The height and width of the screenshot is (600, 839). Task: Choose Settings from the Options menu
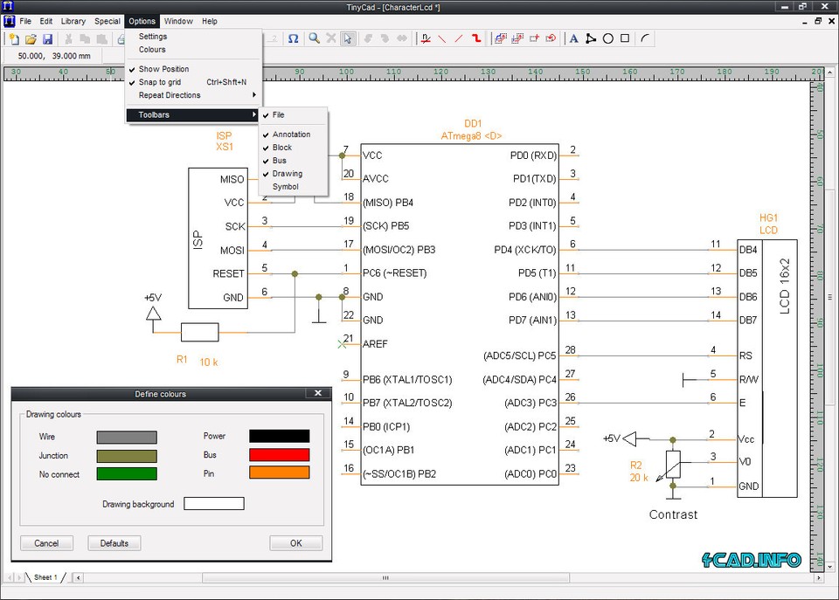point(152,36)
